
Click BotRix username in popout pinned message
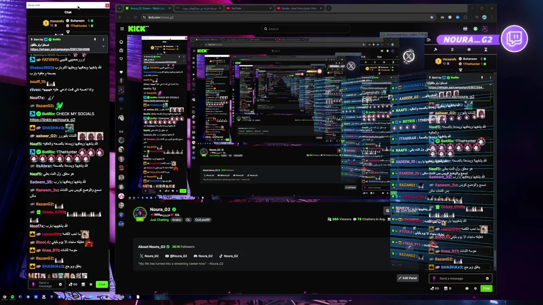click(x=57, y=39)
